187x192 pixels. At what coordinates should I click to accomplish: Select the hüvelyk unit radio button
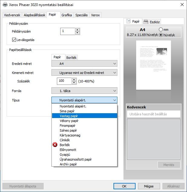(161, 35)
